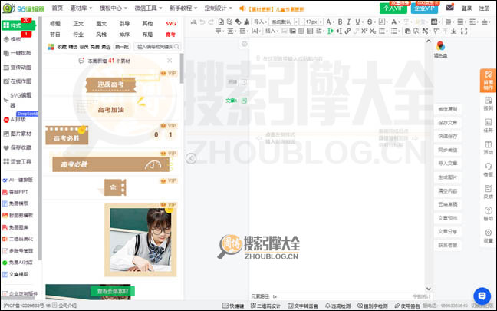Click the Undo arrow in toolbar
The height and width of the screenshot is (311, 497).
click(202, 22)
